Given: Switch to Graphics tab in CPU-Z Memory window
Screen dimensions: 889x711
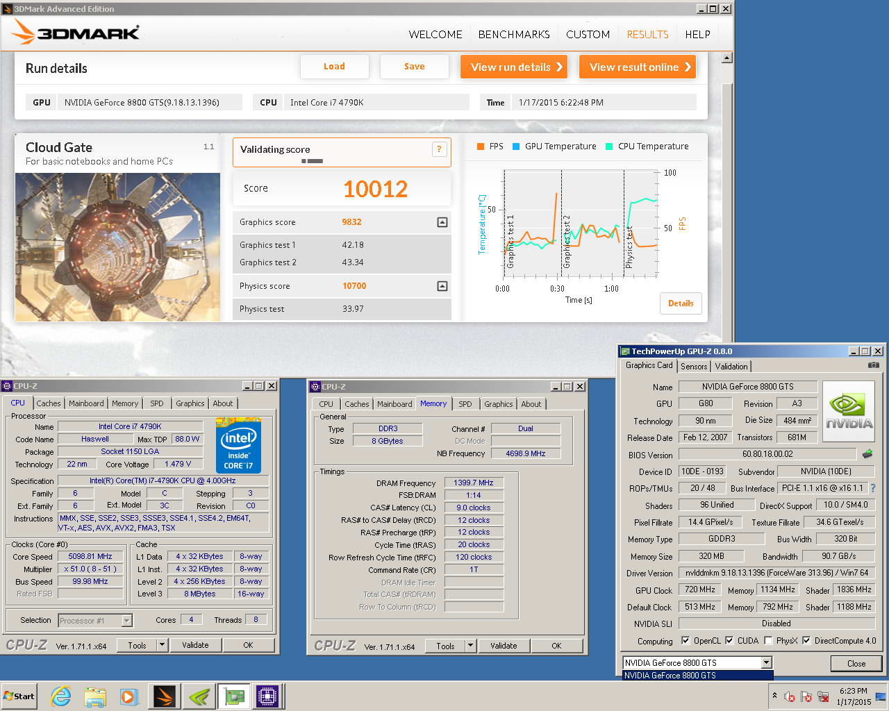Looking at the screenshot, I should 499,403.
